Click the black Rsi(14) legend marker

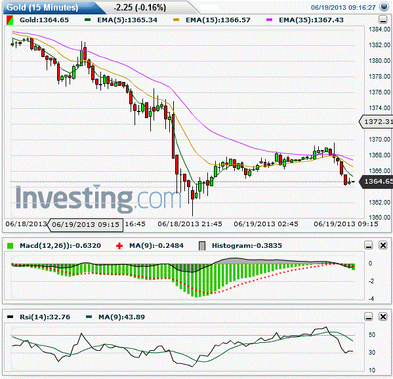(x=10, y=317)
